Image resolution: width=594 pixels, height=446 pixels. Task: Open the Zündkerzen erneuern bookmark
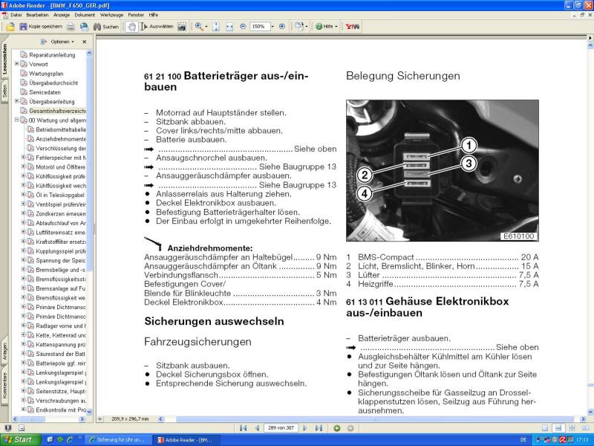point(61,213)
